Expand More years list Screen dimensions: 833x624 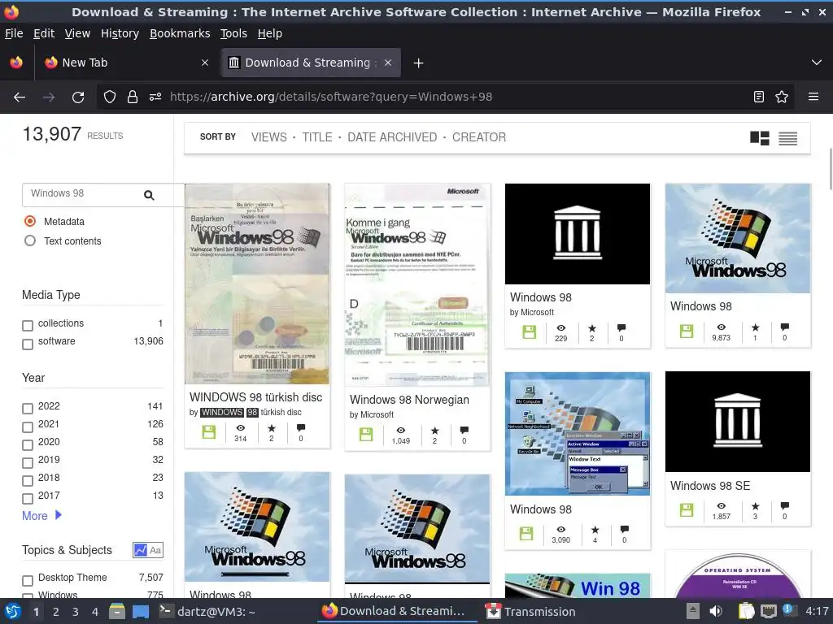click(x=42, y=516)
